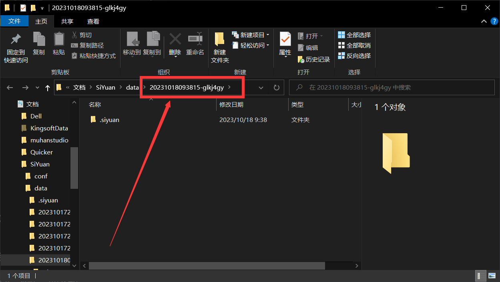Viewport: 500px width, 282px height.
Task: Switch to 主页 ribbon tab
Action: 41,21
